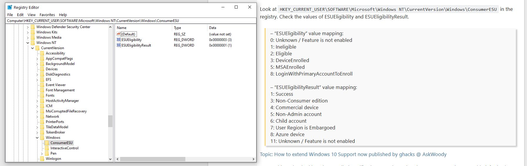Collapse the Windows NT tree node
The height and width of the screenshot is (166, 527).
click(28, 43)
